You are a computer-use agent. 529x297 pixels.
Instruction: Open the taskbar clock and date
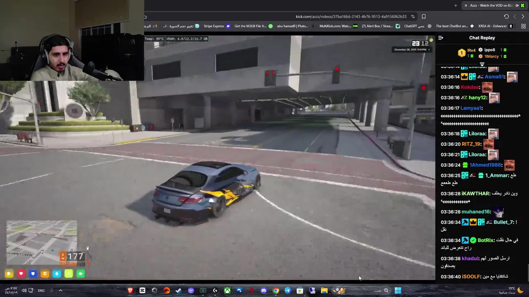pos(11,290)
